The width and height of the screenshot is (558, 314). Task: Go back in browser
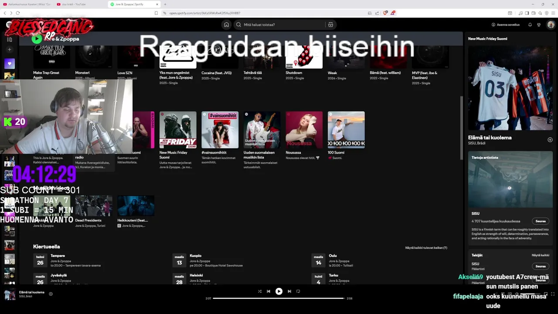click(x=5, y=13)
